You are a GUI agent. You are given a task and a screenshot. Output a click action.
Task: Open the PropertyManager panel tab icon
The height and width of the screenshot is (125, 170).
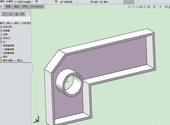(5, 14)
